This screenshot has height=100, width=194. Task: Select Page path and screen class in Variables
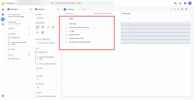pos(19,43)
